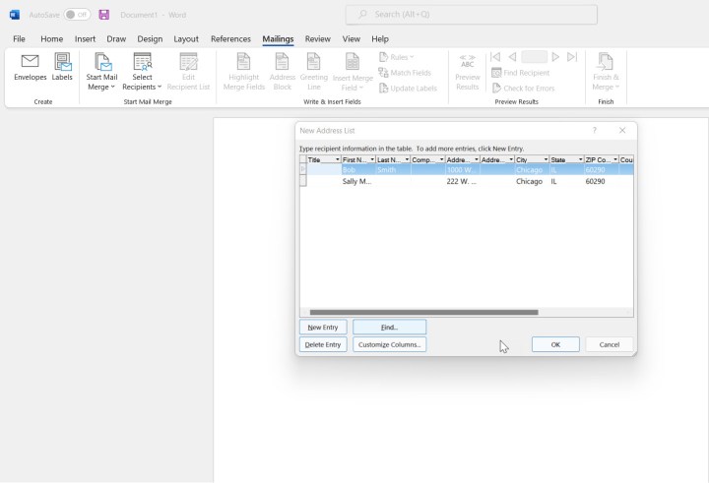Select the row selector for Bob's entry
709x483 pixels.
point(303,169)
